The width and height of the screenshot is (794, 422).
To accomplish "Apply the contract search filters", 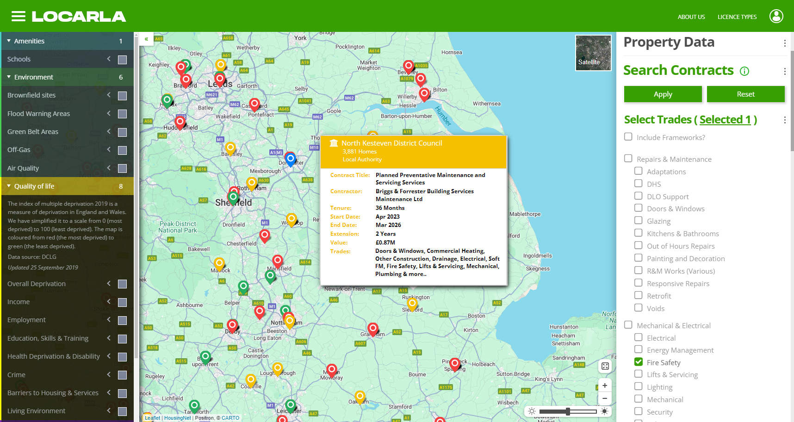I will (x=663, y=94).
